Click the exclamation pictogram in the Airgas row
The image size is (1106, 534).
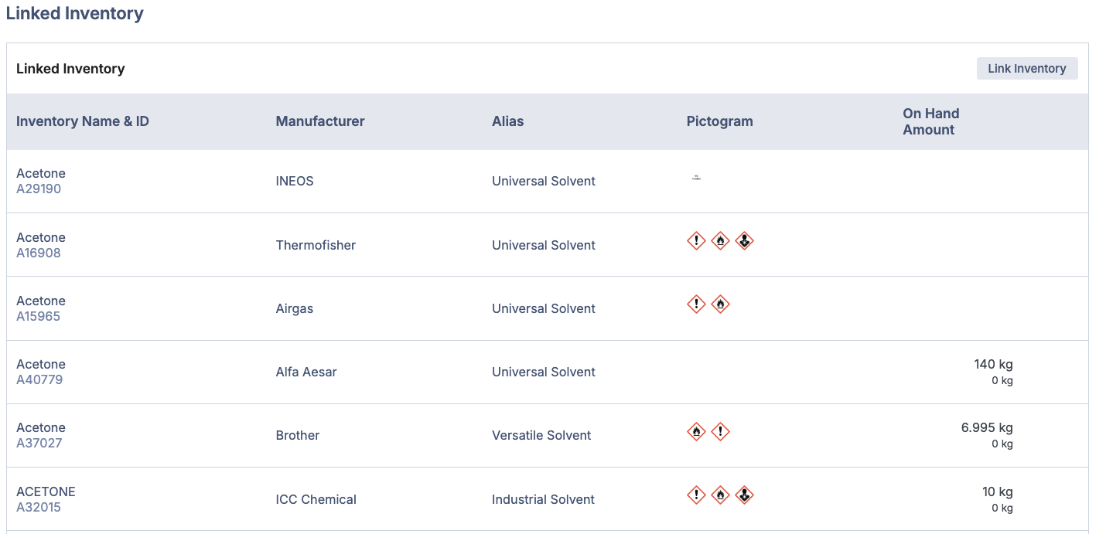[x=696, y=304]
